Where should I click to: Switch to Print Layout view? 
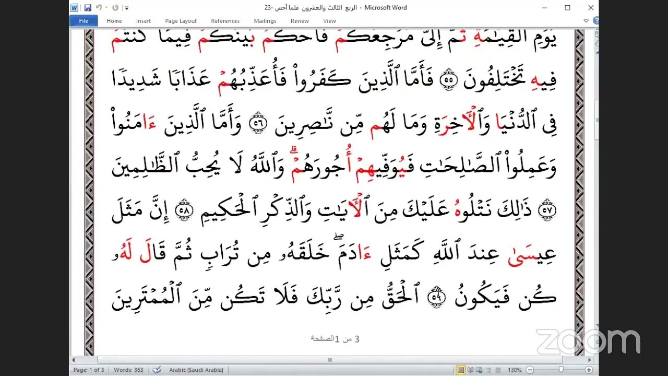point(461,370)
